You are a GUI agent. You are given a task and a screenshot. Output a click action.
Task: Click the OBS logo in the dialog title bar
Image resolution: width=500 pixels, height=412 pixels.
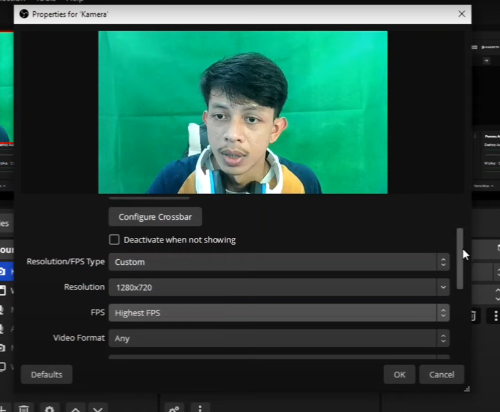[x=24, y=14]
